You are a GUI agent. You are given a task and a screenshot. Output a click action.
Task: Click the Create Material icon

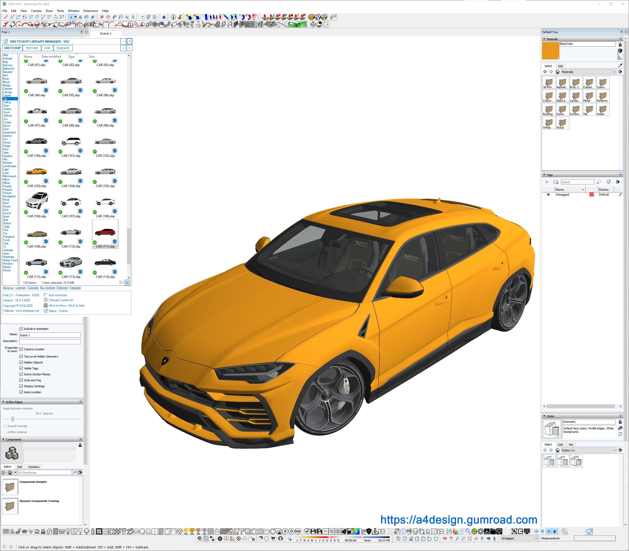(620, 51)
